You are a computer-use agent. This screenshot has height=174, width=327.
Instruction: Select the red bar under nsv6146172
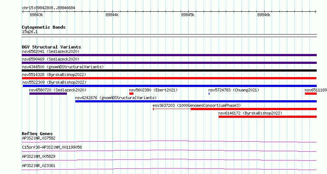267,117
